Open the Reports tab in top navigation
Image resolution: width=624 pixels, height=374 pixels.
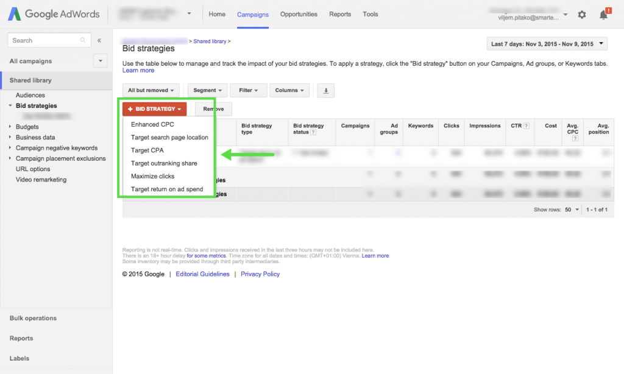pos(340,15)
